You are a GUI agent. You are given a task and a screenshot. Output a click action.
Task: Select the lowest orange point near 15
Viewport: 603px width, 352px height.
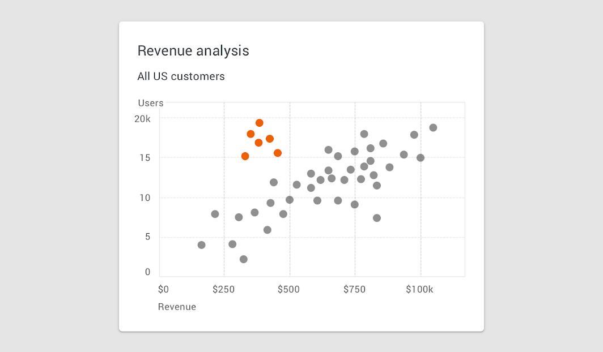(x=245, y=156)
